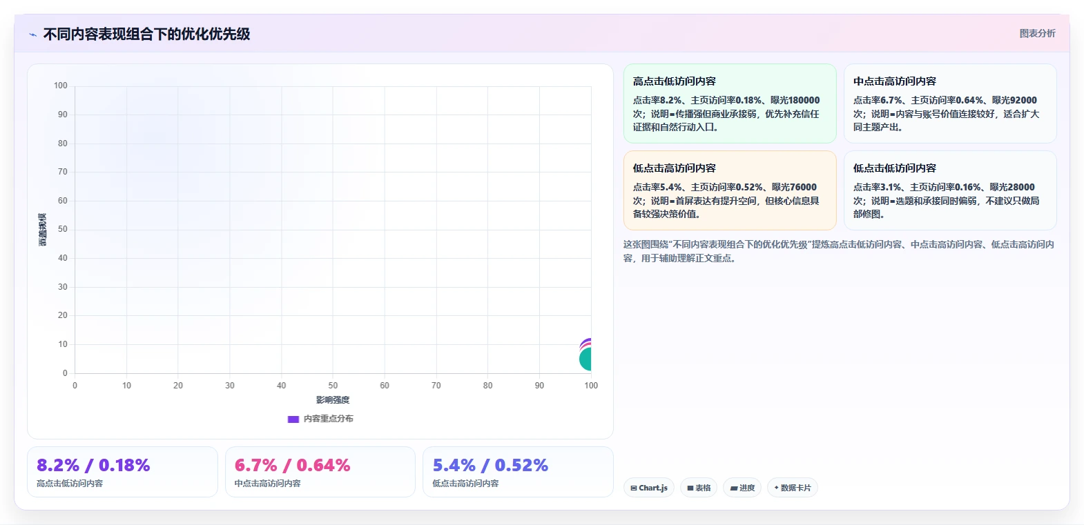Click the 低点击高访问内容 label under 5.4%
This screenshot has height=525, width=1084.
tap(465, 484)
